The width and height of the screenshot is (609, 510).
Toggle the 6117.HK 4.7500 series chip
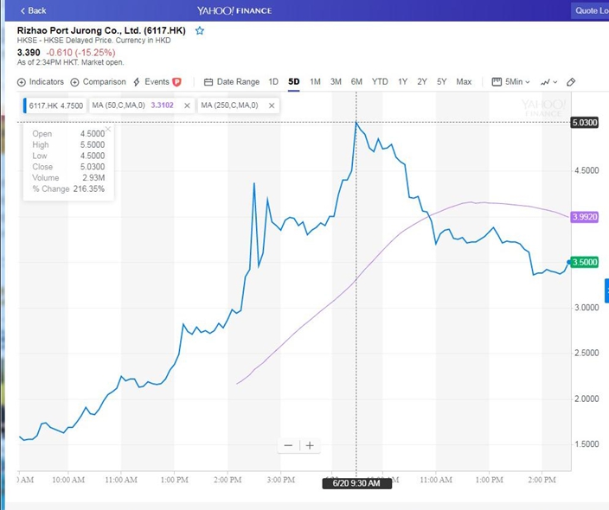54,105
